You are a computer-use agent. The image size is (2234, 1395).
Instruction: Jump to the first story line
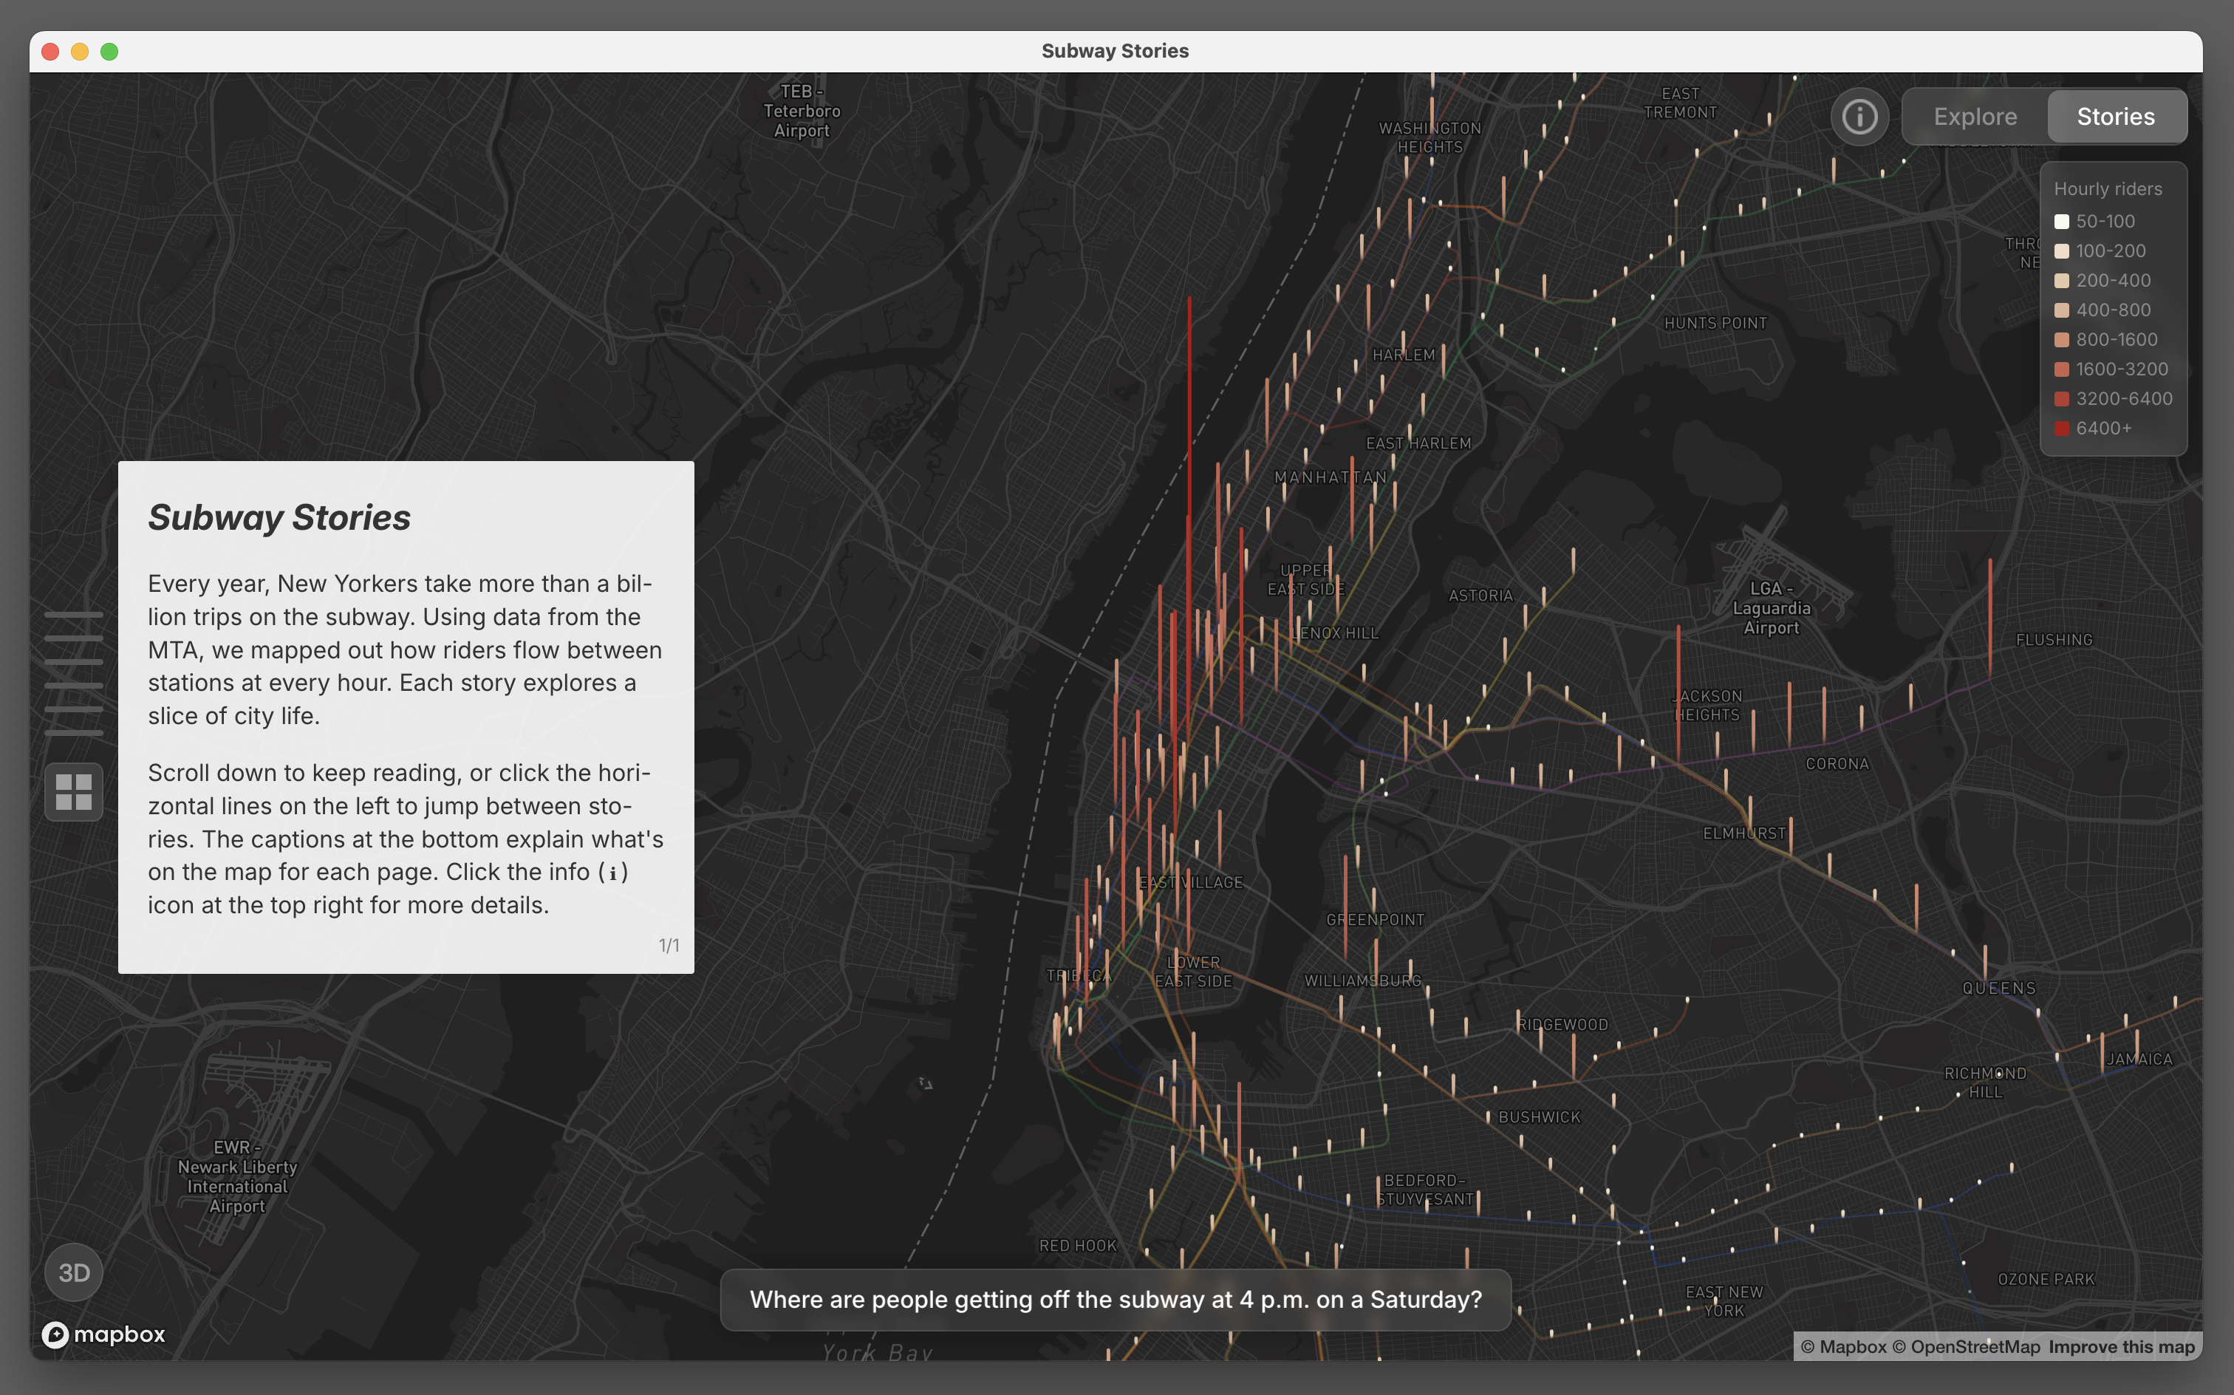tap(74, 615)
